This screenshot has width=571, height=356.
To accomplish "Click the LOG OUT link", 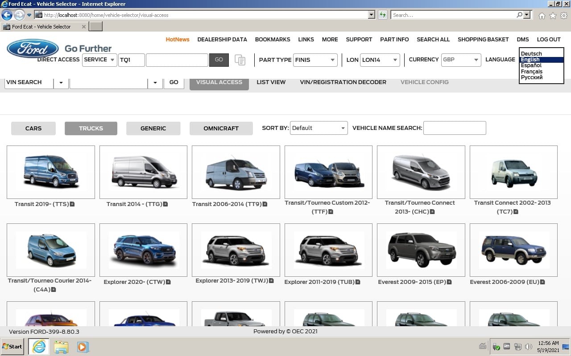I will tap(549, 39).
